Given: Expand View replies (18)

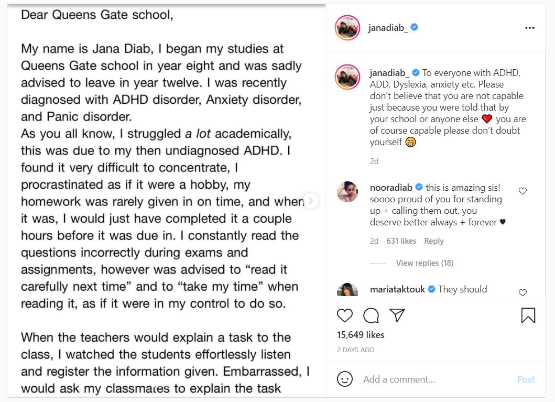Looking at the screenshot, I should click(425, 263).
